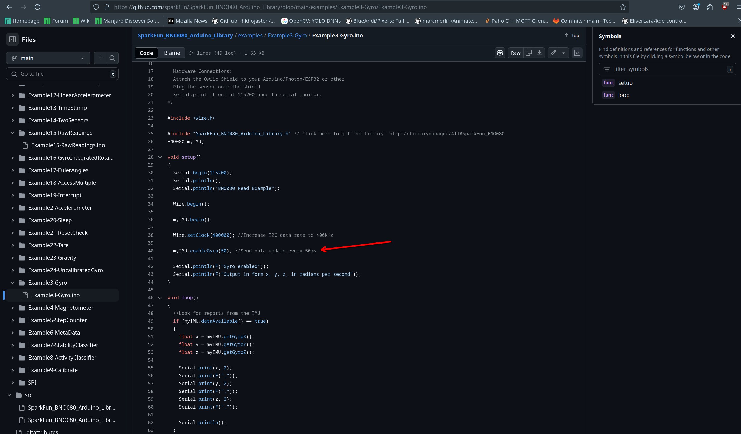The height and width of the screenshot is (434, 741).
Task: Bookmark this page star icon
Action: [622, 7]
